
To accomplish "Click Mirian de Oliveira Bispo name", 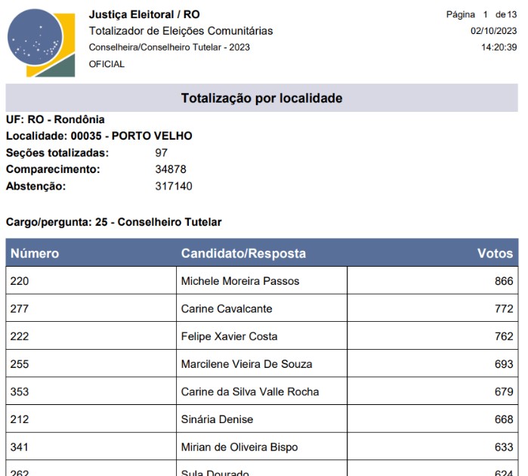I will pyautogui.click(x=240, y=447).
